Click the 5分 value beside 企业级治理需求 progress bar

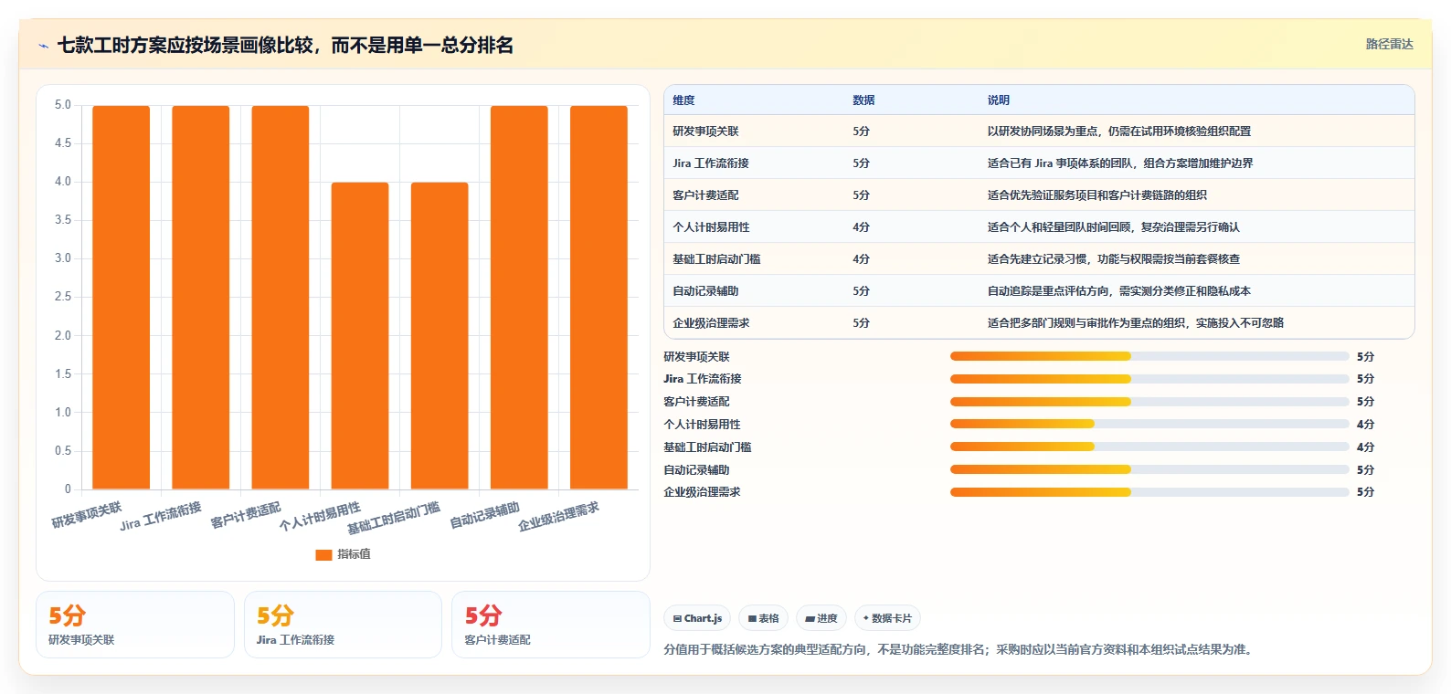pyautogui.click(x=1365, y=492)
